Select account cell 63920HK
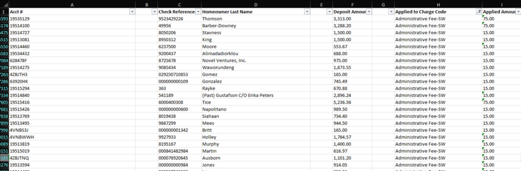 pos(72,81)
